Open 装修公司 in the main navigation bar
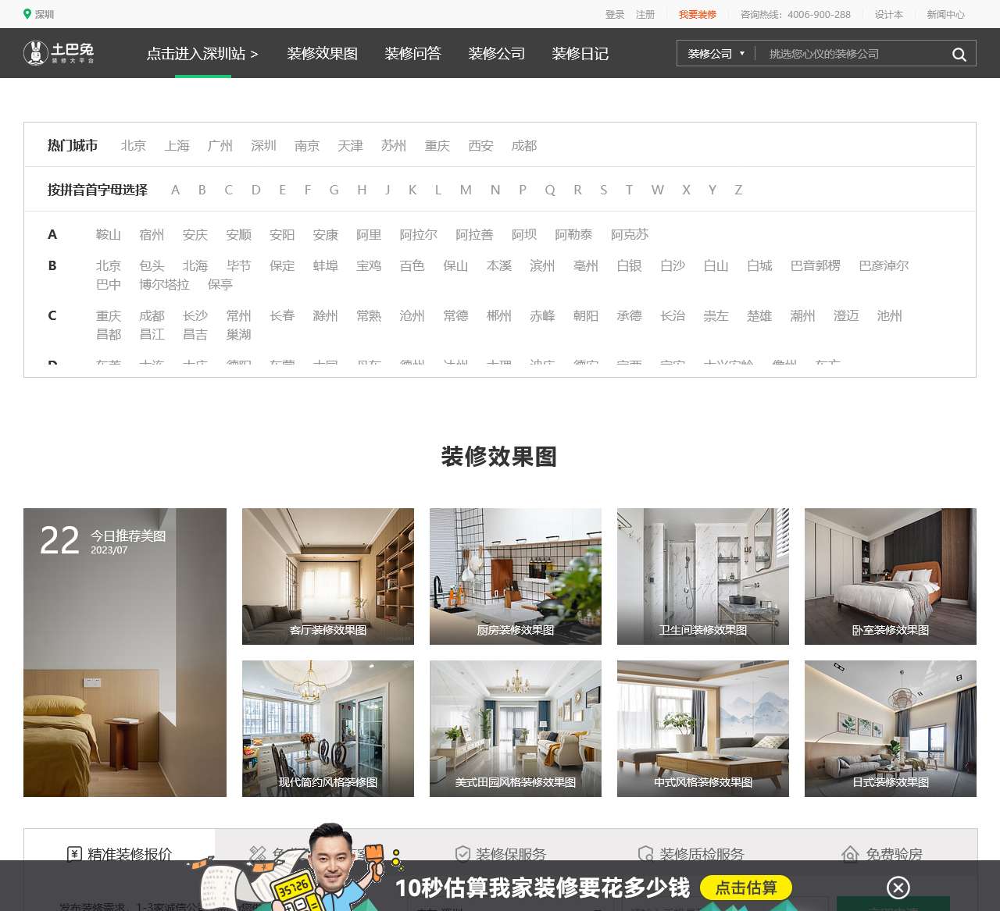The height and width of the screenshot is (911, 1000). [496, 54]
